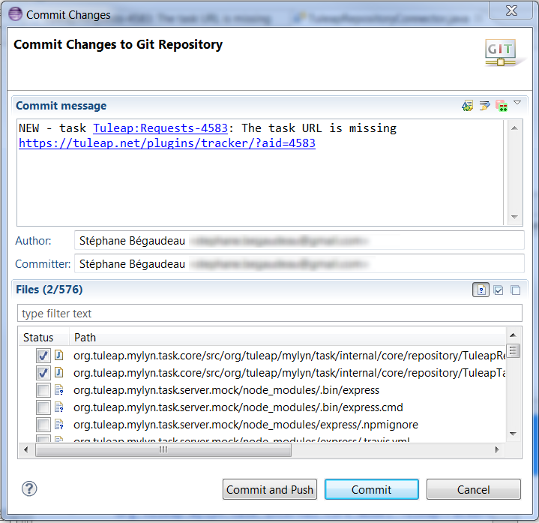The image size is (539, 523).
Task: Click the Commit button
Action: (372, 489)
